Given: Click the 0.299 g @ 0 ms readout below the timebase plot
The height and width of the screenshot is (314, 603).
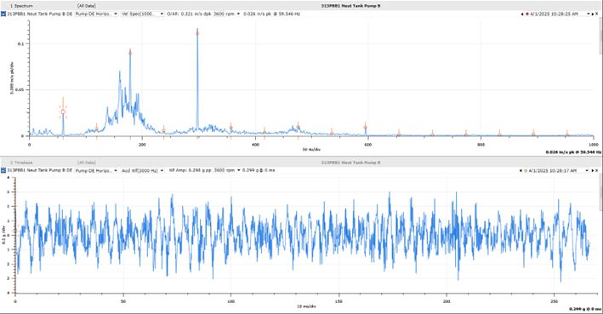Looking at the screenshot, I should (x=585, y=309).
